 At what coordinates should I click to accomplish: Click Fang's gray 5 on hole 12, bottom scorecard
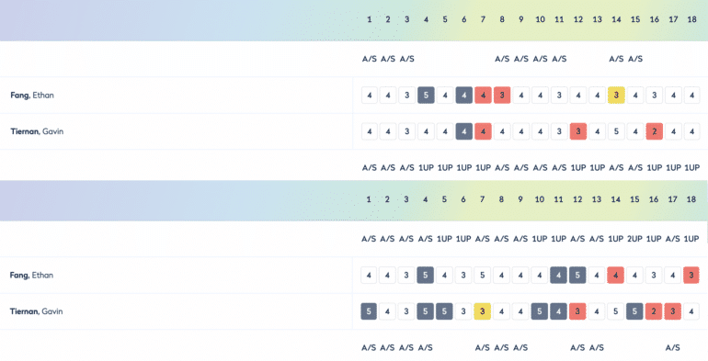(577, 276)
